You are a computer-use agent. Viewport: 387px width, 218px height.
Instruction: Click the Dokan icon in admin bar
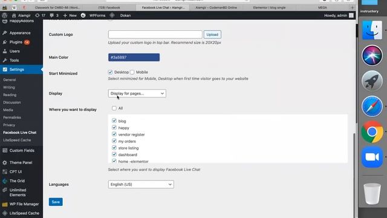[112, 15]
